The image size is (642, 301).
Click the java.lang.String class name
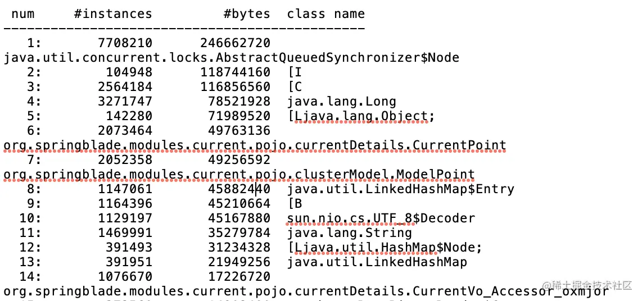point(349,233)
